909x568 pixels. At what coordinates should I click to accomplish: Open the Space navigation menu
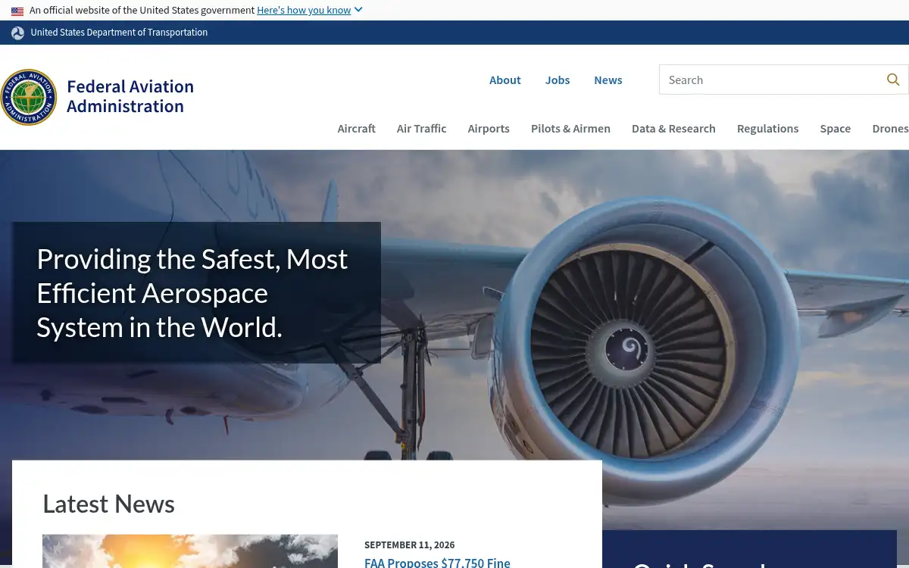[836, 129]
